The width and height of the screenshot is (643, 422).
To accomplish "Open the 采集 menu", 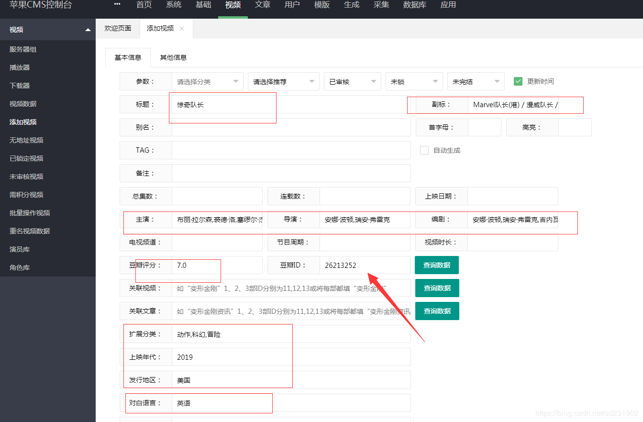I will 381,5.
